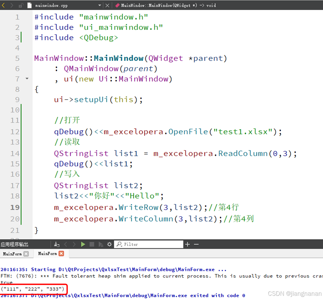This screenshot has height=299, width=323.
Task: Open output pane settings gear
Action: 109,244
